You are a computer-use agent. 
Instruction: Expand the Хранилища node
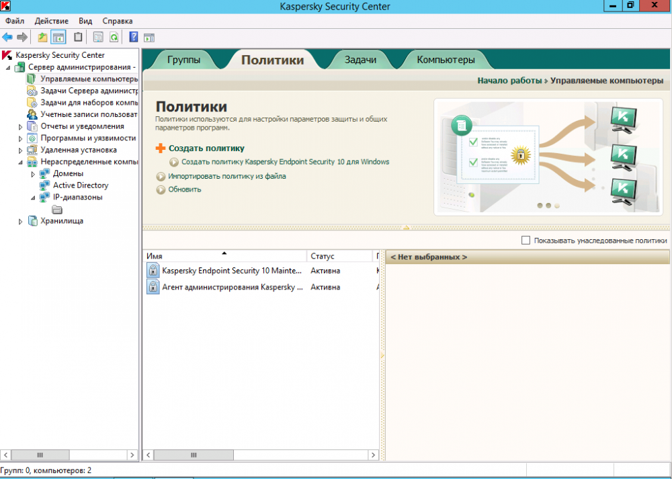point(20,222)
